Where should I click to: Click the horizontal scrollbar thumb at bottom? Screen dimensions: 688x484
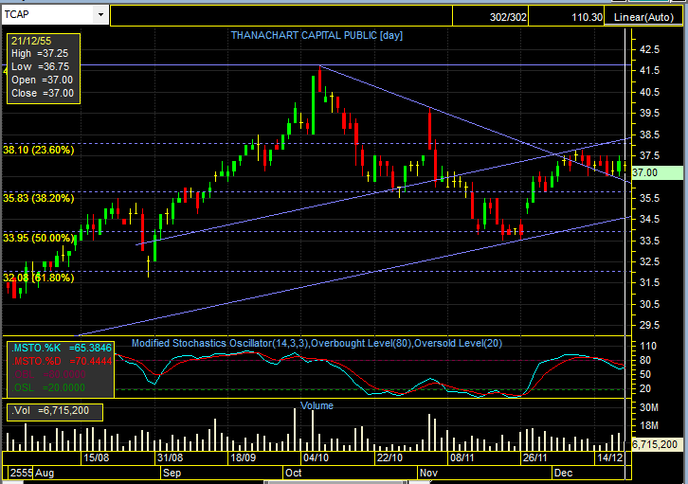click(336, 482)
